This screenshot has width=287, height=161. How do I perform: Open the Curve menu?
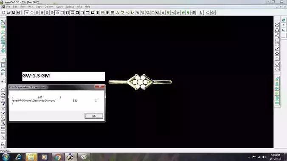click(59, 7)
